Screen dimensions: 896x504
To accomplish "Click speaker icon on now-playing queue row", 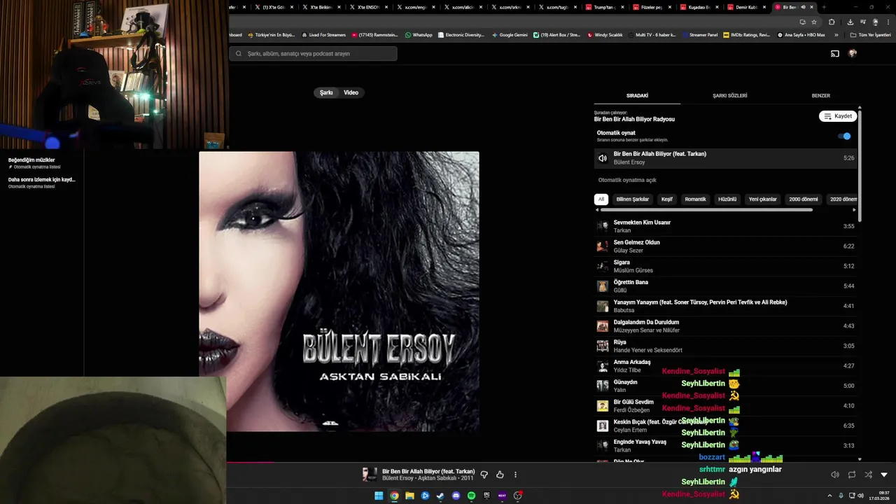I will coord(602,158).
